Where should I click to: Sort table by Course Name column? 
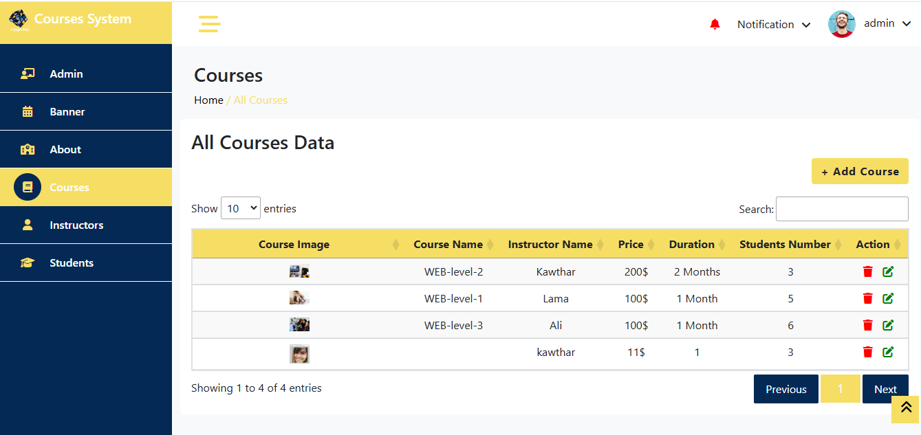[x=448, y=245]
